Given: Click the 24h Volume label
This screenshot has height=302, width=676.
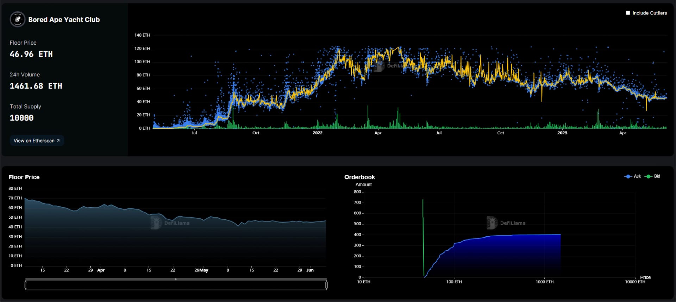Looking at the screenshot, I should coord(25,75).
